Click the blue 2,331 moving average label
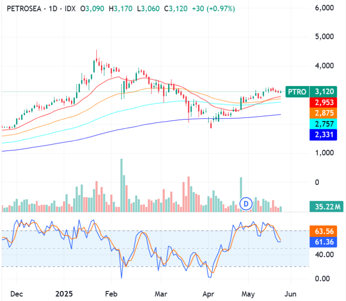Image resolution: width=346 pixels, height=301 pixels. coord(323,134)
